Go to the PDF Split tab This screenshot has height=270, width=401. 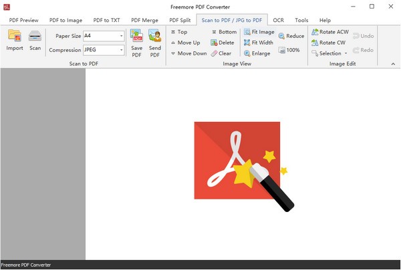[x=180, y=20]
